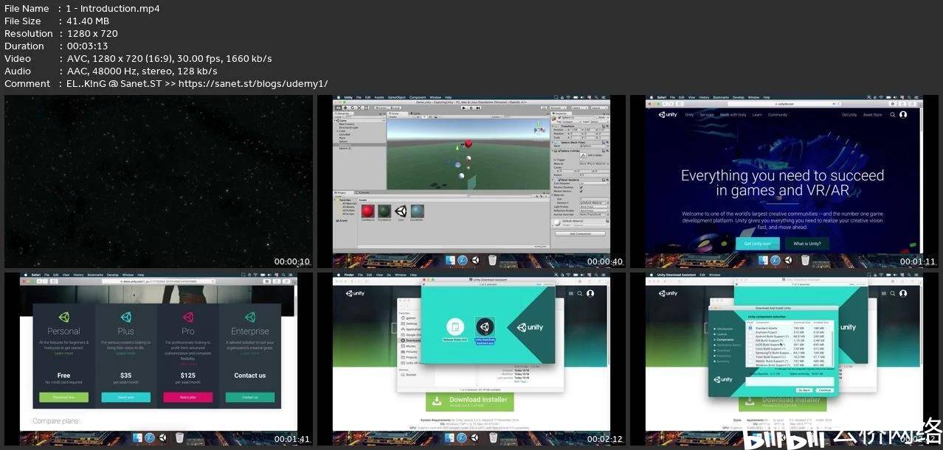This screenshot has height=450, width=943.
Task: Open the Bookmarks menu in the 00:01:11 Safari frame
Action: [x=720, y=97]
